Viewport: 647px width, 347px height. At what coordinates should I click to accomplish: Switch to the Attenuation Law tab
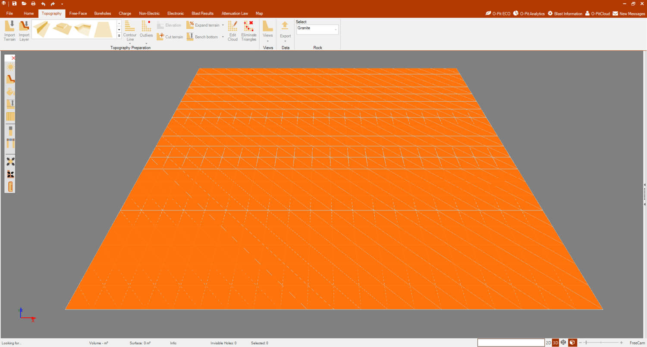(x=235, y=13)
